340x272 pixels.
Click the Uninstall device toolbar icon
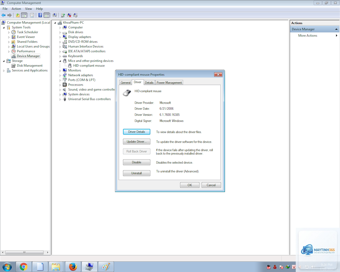pos(75,15)
